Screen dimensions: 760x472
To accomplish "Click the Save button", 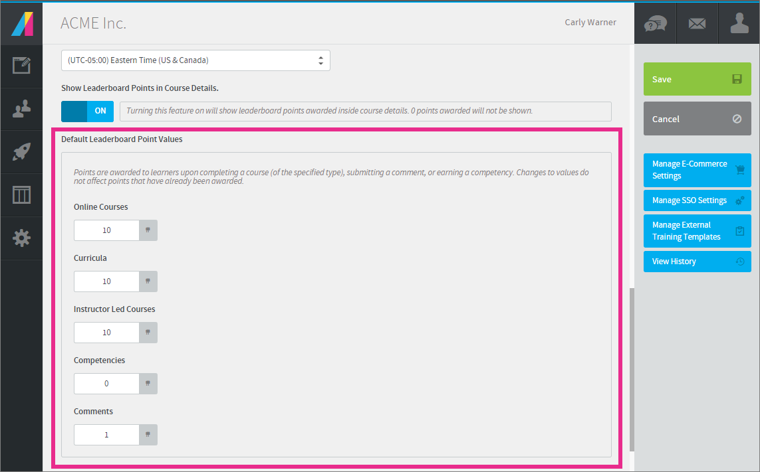I will click(697, 79).
